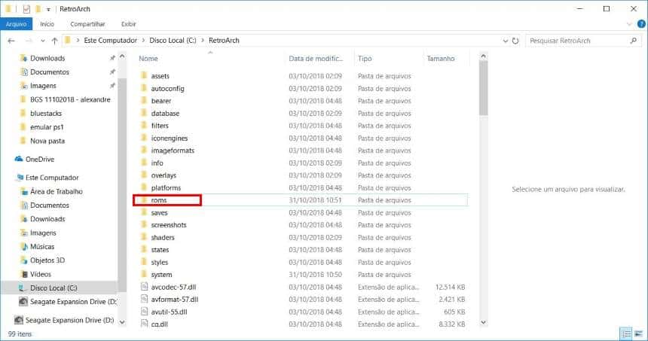
Task: Select OneDrive in navigation pane
Action: (40, 159)
